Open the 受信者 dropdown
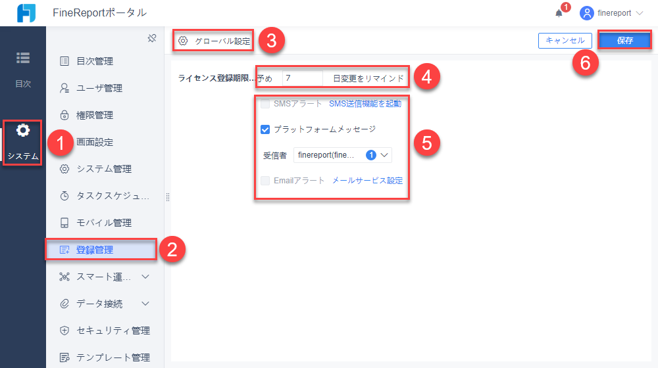Screen dimensions: 658x368 342,155
